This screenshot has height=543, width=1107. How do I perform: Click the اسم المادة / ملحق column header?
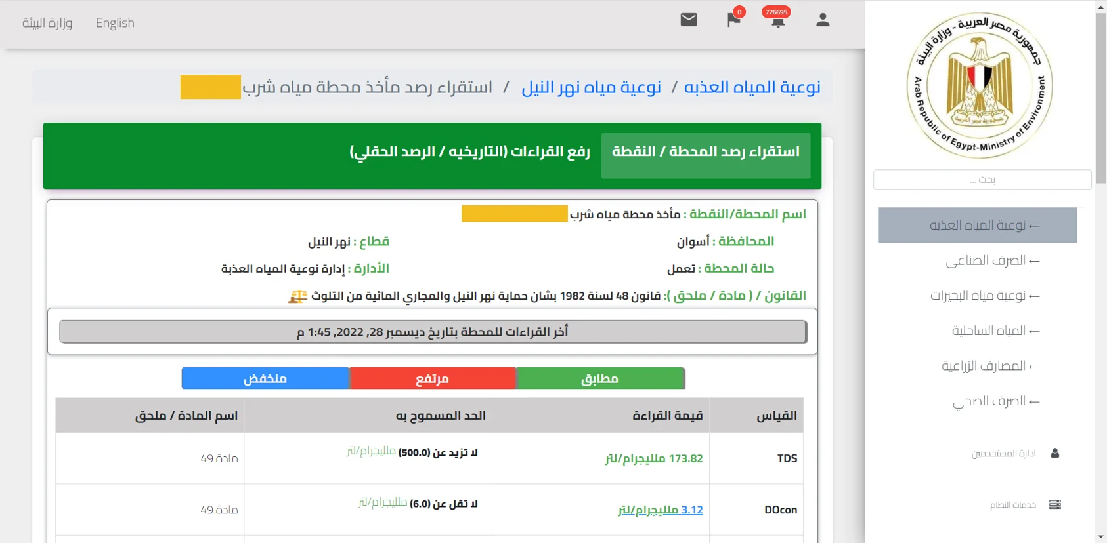pos(150,416)
